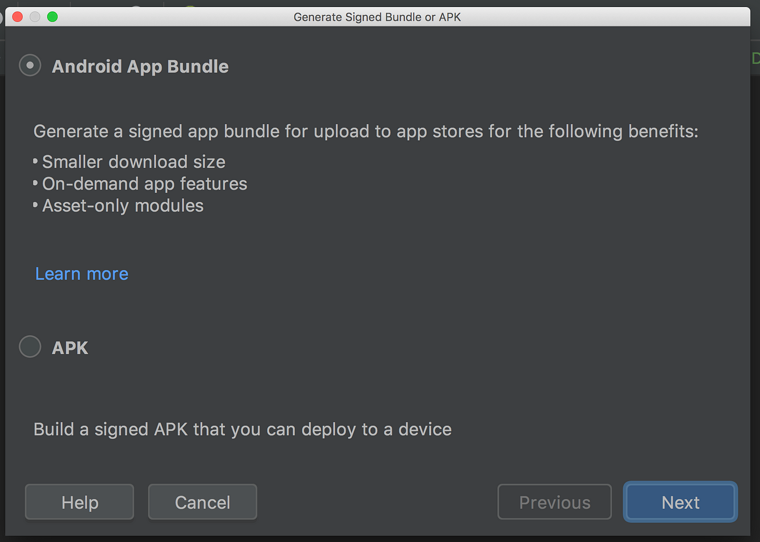Screen dimensions: 760x542
Task: Select the APK radio button
Action: (30, 346)
